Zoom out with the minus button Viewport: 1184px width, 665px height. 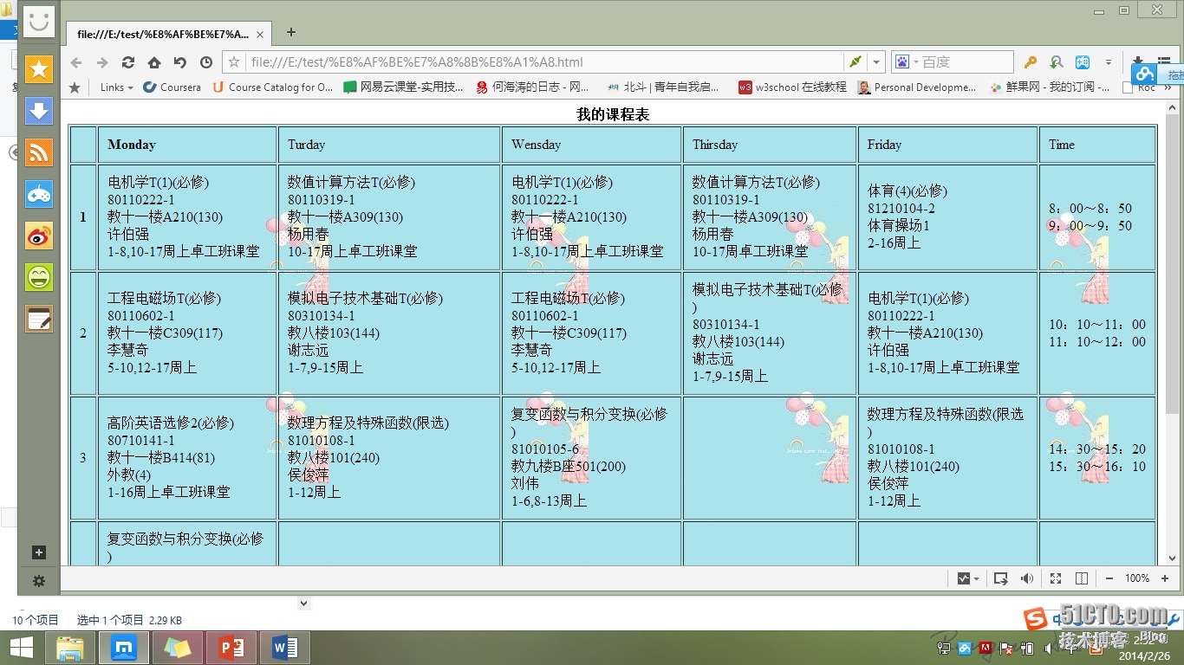1109,578
